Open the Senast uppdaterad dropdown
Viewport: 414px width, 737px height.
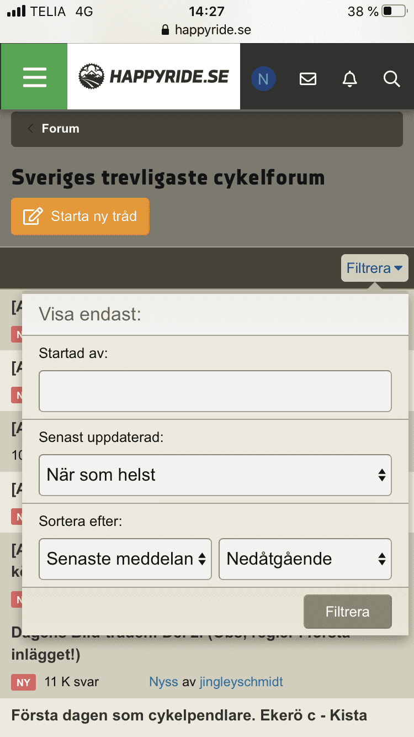tap(215, 475)
